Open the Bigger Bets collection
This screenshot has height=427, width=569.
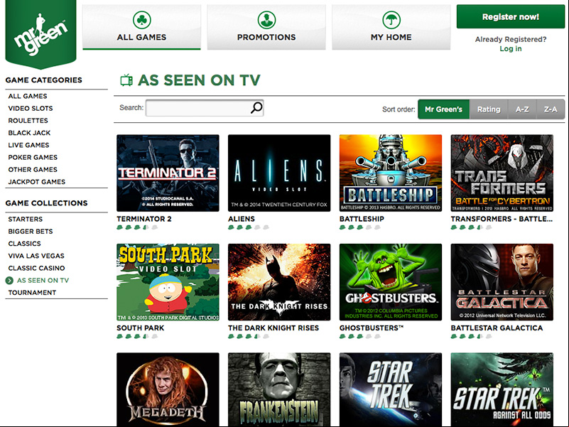click(31, 232)
